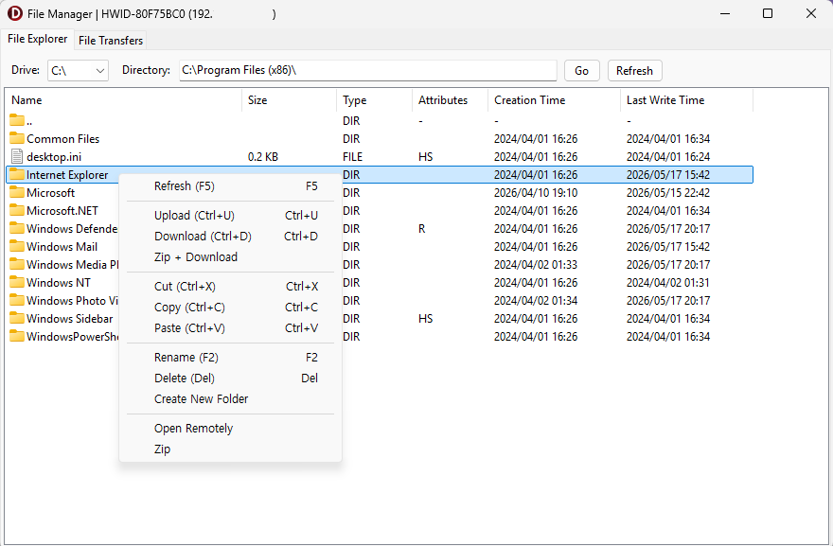Sort by the Size column header

click(x=289, y=100)
